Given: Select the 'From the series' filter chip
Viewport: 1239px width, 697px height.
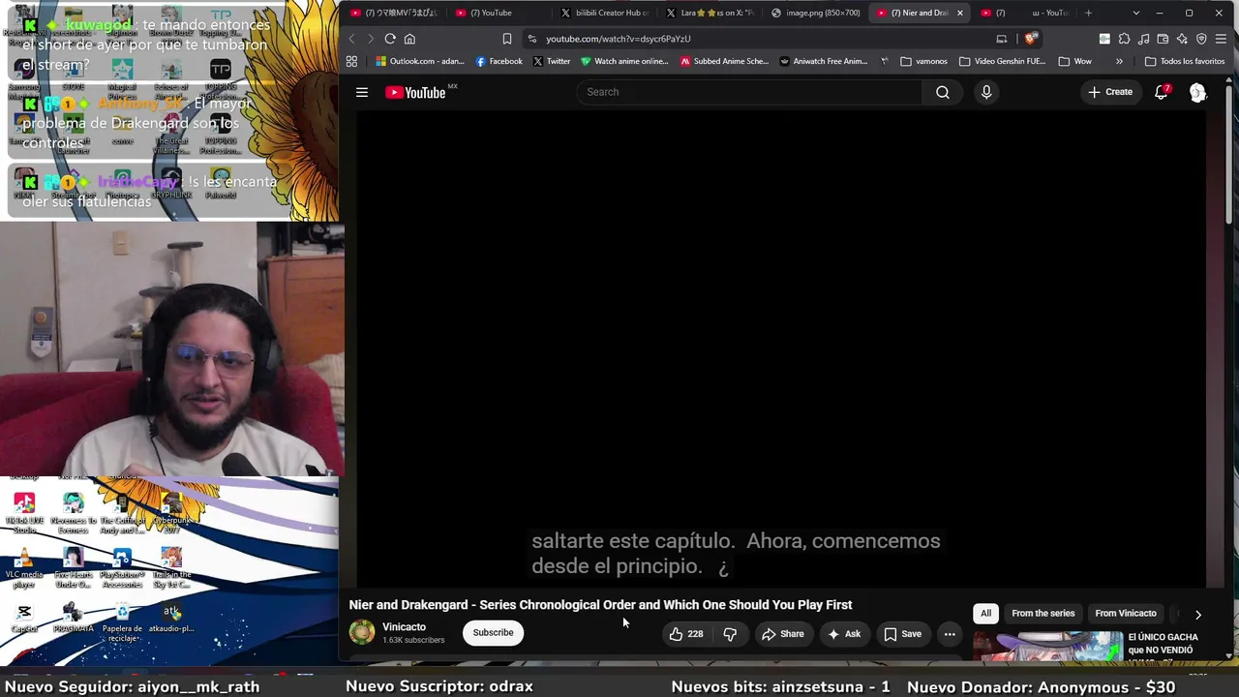Looking at the screenshot, I should point(1043,614).
